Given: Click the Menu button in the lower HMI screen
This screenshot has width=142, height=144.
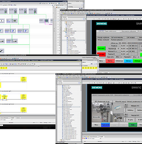Looking at the screenshot, I should click(x=96, y=125).
